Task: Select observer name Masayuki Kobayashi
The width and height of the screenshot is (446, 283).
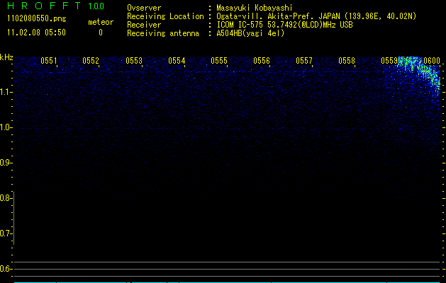Action: [x=255, y=8]
